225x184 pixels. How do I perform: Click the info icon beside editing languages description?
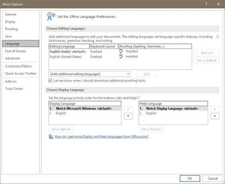click(x=217, y=37)
